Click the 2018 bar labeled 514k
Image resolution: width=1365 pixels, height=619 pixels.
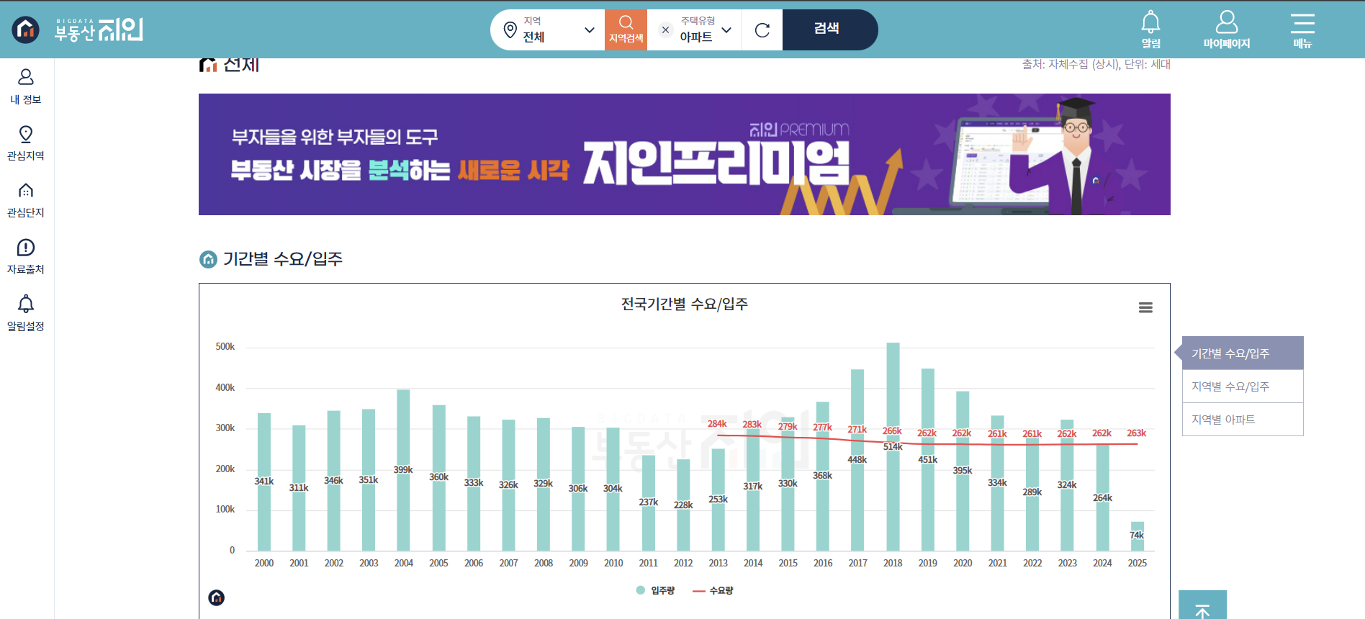893,447
